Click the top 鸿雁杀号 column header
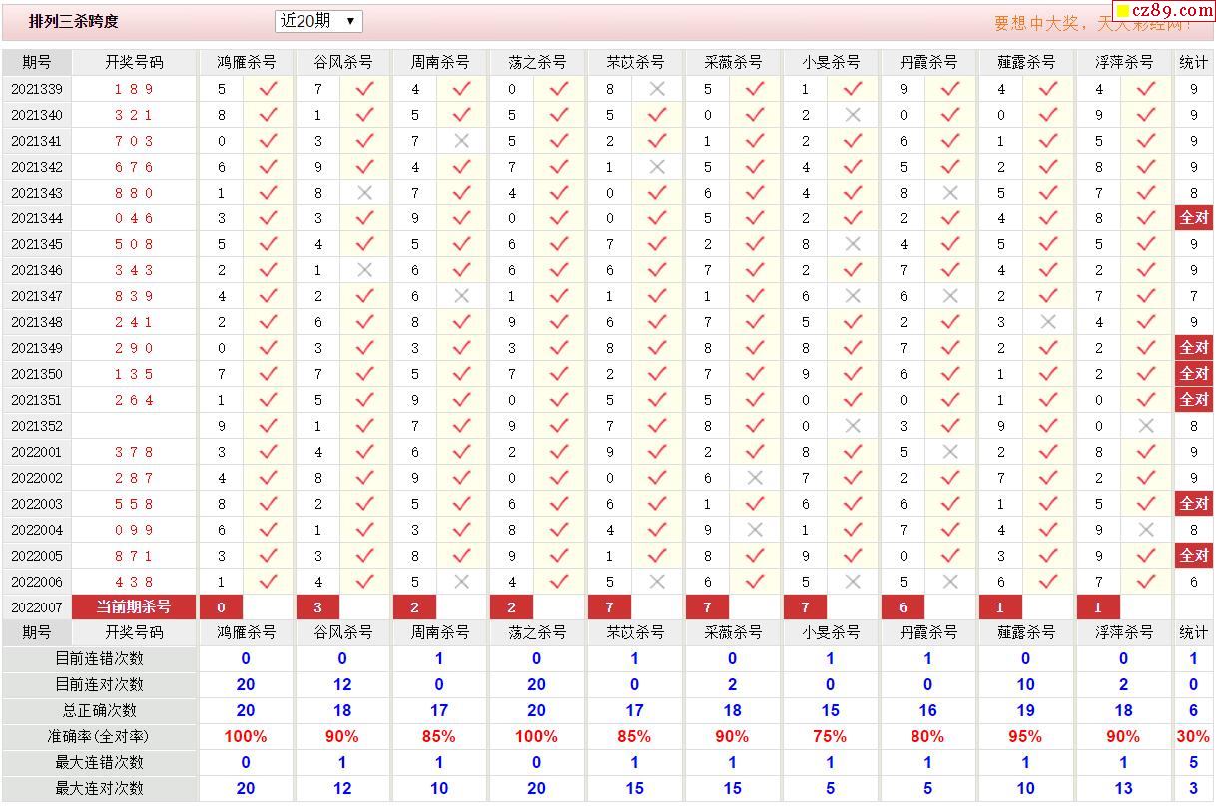Screen dimensions: 1216x806 246,62
